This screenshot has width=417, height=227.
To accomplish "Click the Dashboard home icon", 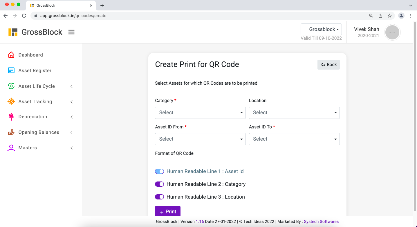I will (11, 55).
